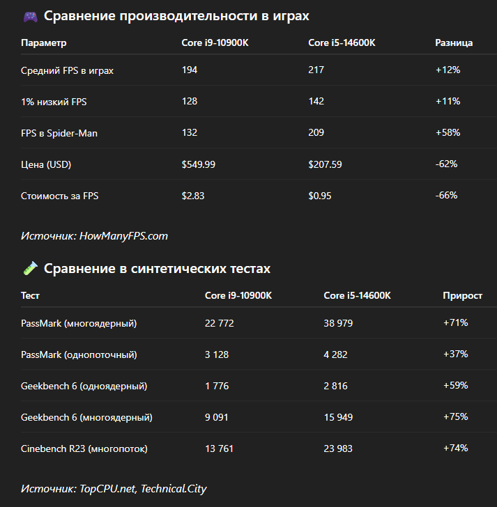Click the $549.99 price cell
The width and height of the screenshot is (497, 507).
[x=198, y=164]
